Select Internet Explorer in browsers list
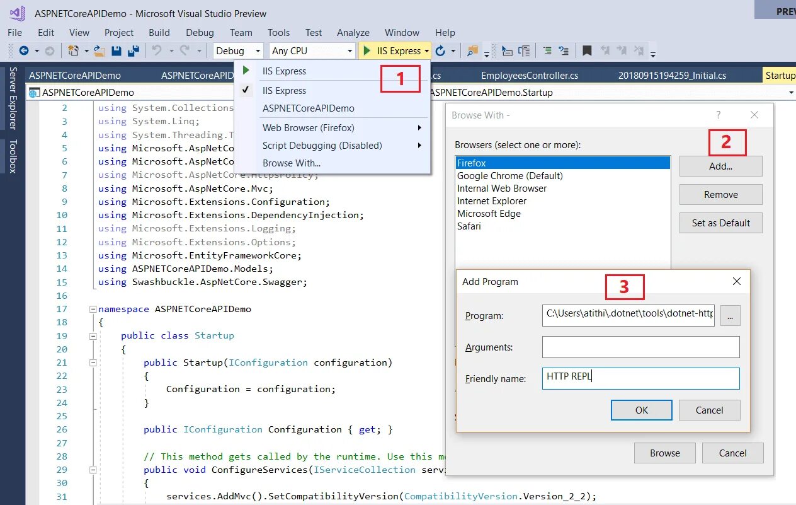 [563, 201]
